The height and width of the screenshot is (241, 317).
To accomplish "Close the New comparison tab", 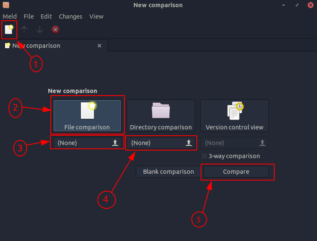I will coord(99,46).
